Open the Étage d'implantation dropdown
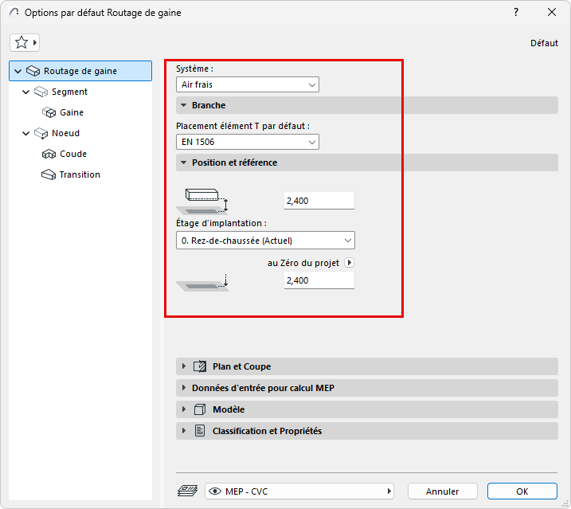The image size is (571, 509). click(265, 240)
